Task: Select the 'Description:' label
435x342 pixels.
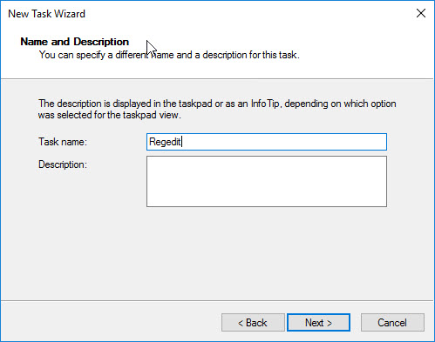Action: click(x=63, y=164)
